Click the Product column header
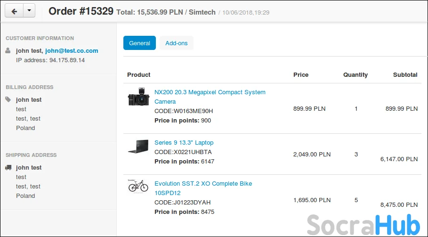 139,74
